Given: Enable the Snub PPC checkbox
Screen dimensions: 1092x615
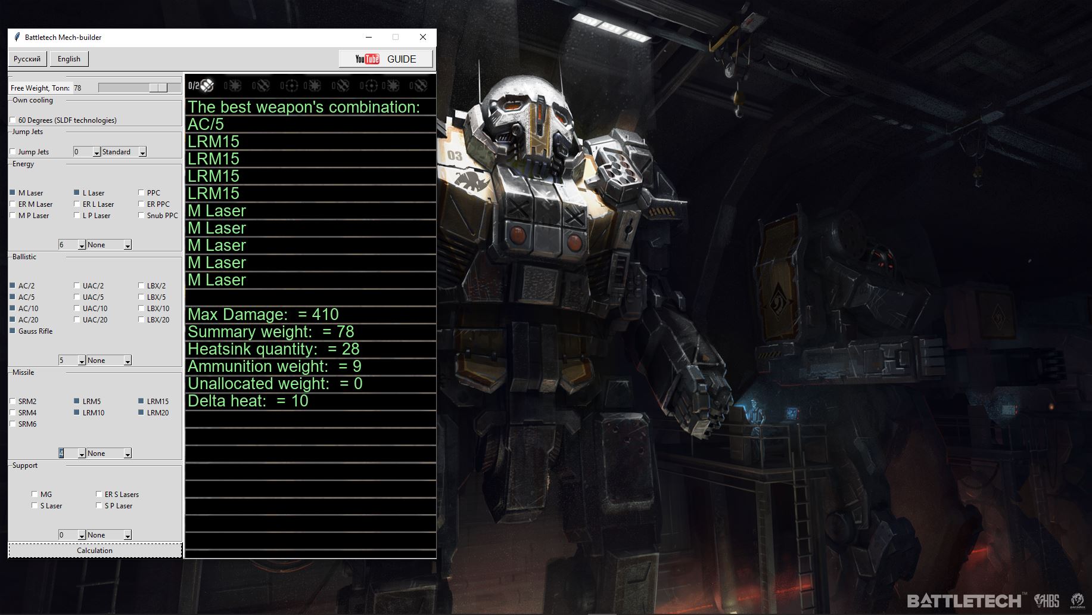Looking at the screenshot, I should 141,216.
